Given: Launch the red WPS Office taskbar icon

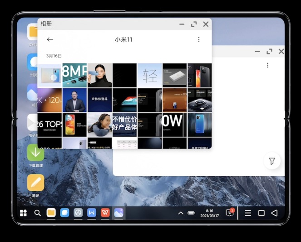Looking at the screenshot, I should coord(105,213).
